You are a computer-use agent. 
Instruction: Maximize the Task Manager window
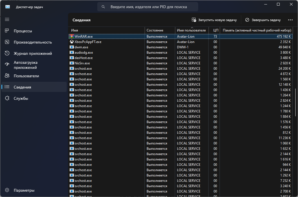[x=278, y=4]
